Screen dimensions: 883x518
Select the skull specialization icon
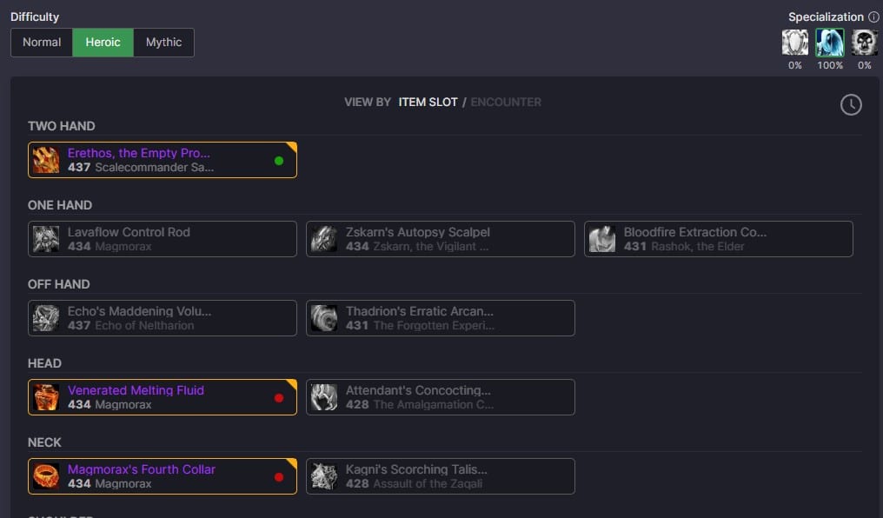click(x=864, y=43)
